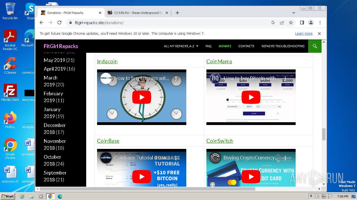Screen dimensions: 357x200
Task: Play the Indacoin video
Action: point(142,97)
